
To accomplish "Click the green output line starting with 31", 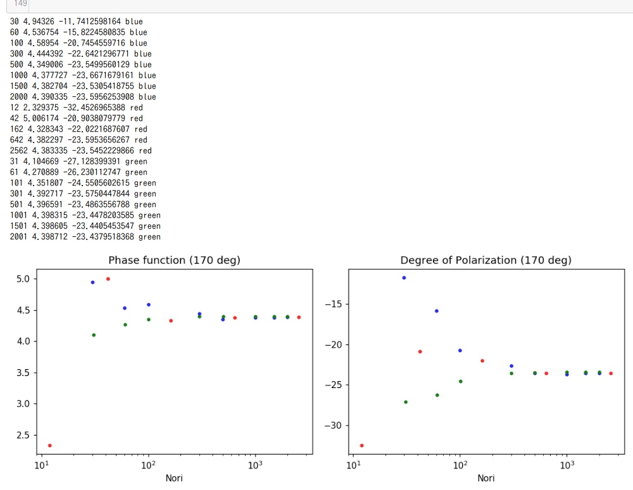I will pyautogui.click(x=78, y=161).
